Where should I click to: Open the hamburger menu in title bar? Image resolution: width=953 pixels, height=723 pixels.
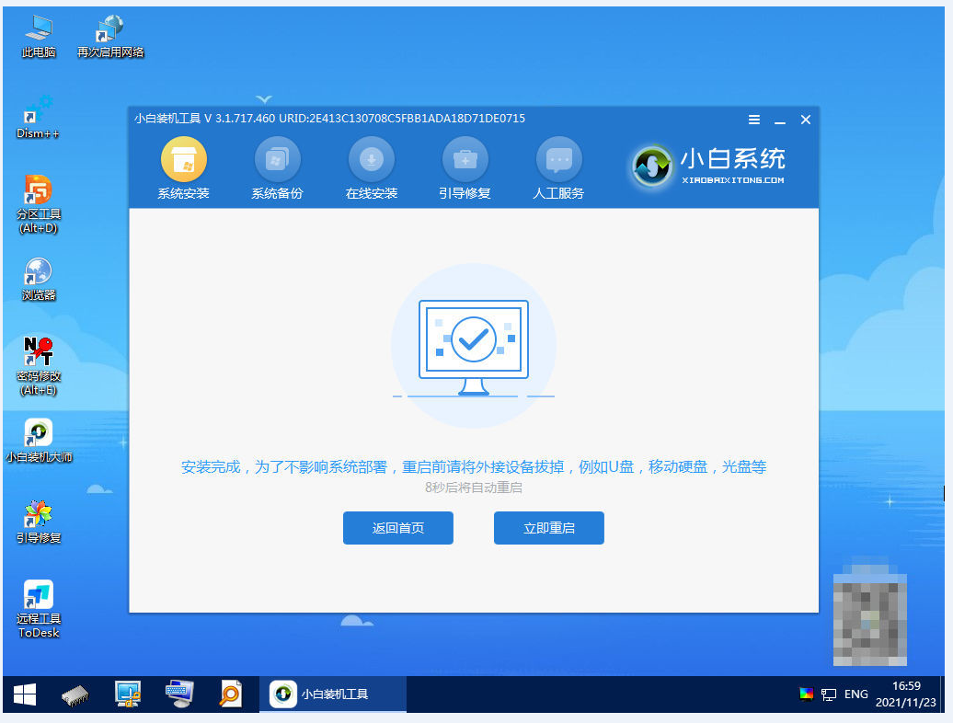point(754,120)
